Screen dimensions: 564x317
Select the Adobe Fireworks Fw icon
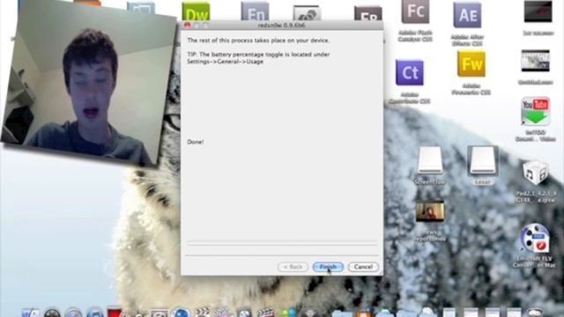pyautogui.click(x=471, y=64)
